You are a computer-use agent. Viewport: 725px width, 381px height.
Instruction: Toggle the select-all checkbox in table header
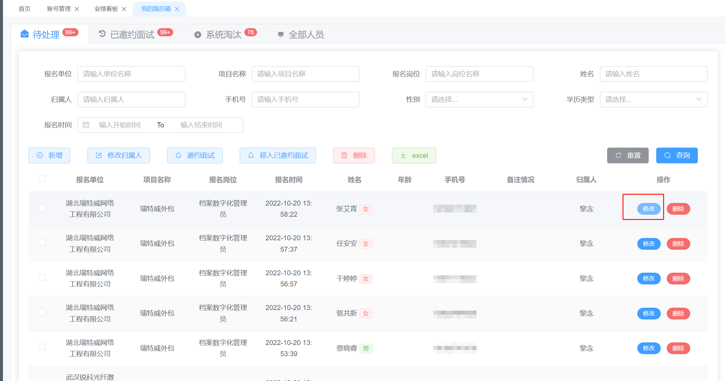coord(42,179)
